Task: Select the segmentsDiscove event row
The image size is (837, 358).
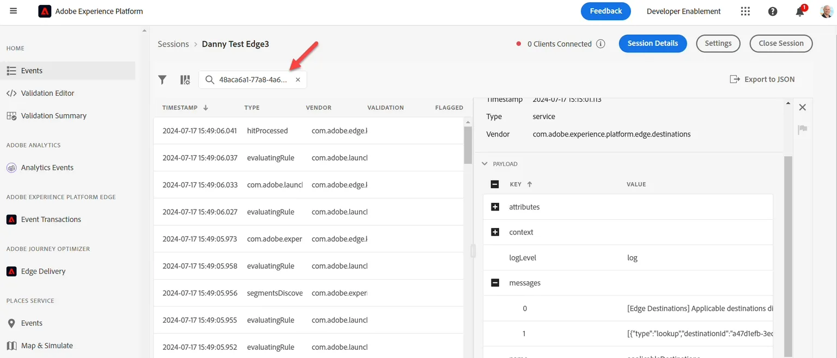Action: tap(308, 293)
